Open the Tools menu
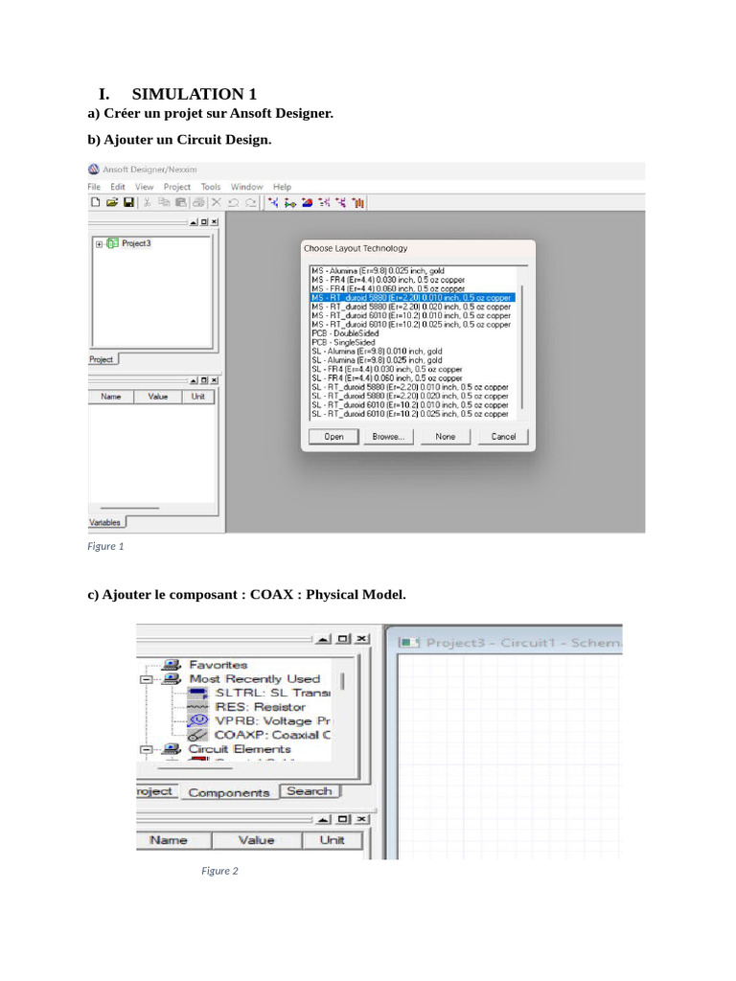736x981 pixels. [211, 187]
